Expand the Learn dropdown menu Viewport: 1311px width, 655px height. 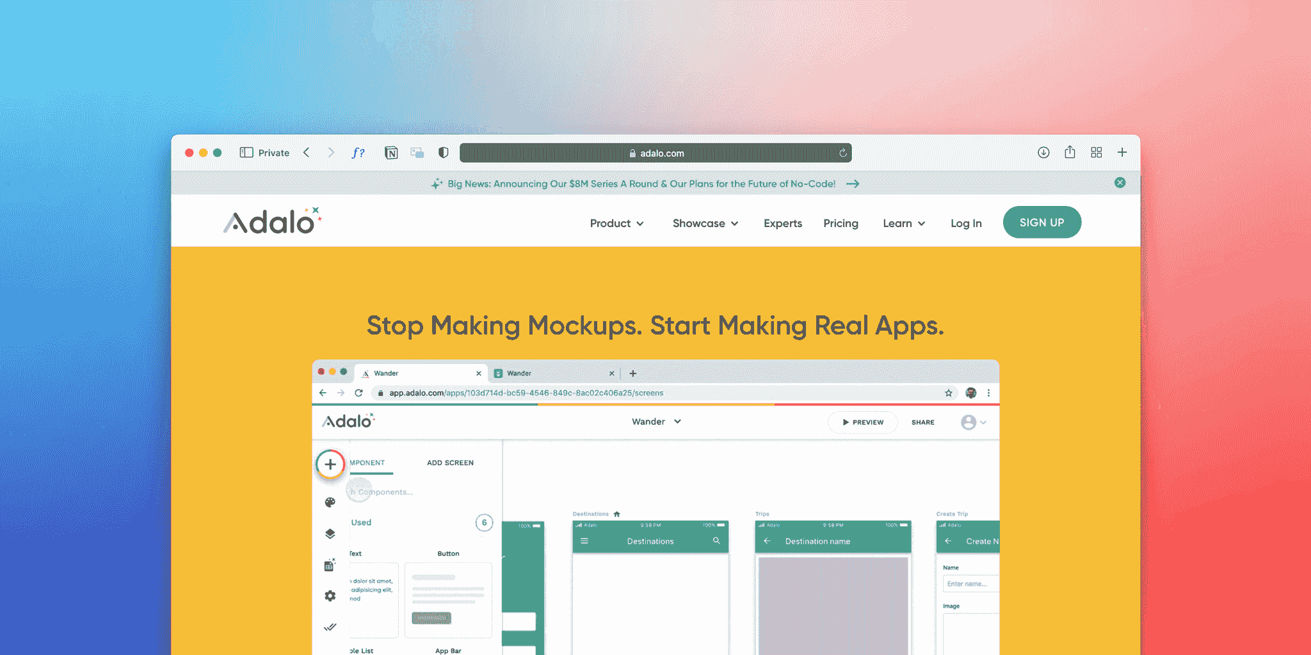point(904,223)
